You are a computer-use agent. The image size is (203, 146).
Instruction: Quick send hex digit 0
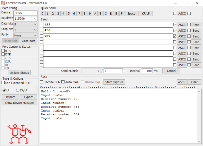[42, 14]
